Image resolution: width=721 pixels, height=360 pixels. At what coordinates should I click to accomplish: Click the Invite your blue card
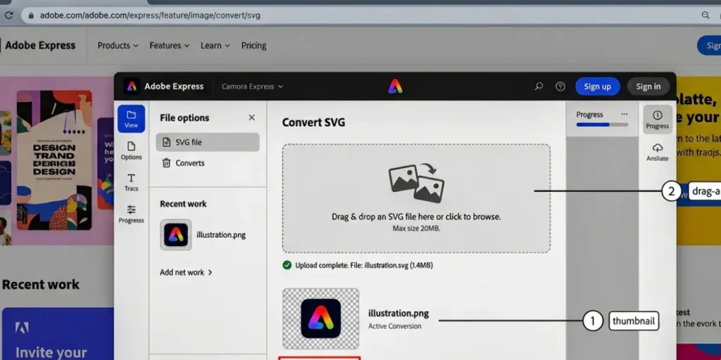[58, 334]
